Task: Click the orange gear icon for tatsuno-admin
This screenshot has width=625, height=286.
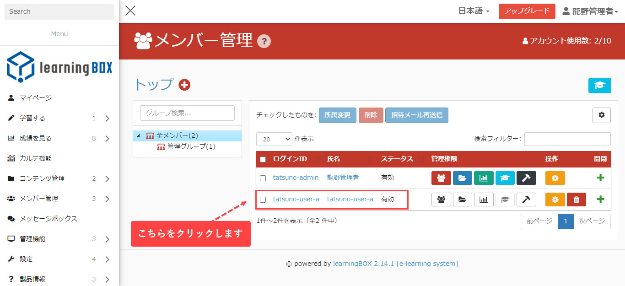Action: tap(555, 178)
